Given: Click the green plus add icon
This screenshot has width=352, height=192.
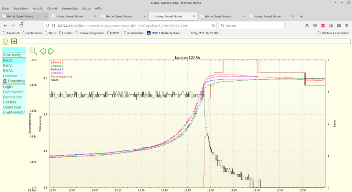Looking at the screenshot, I should (x=14, y=41).
